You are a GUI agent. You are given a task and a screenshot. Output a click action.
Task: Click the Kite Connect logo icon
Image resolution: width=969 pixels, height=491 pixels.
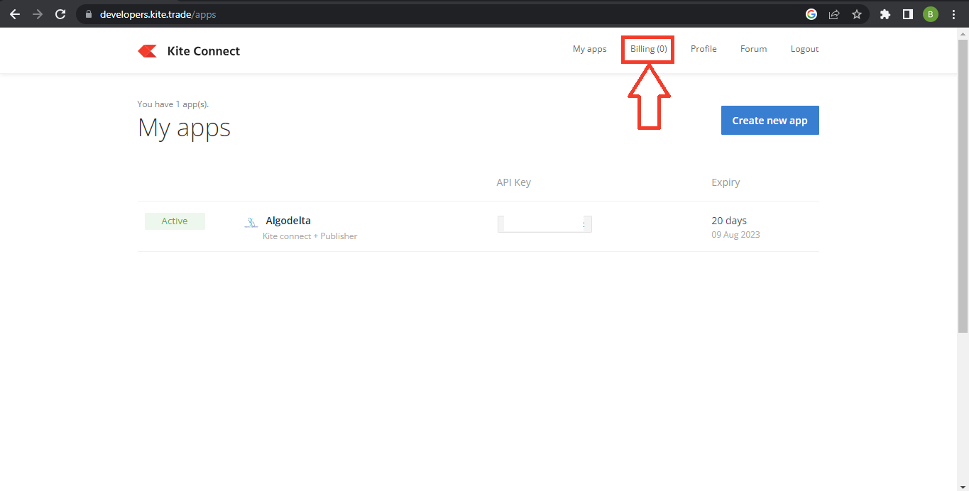tap(147, 50)
